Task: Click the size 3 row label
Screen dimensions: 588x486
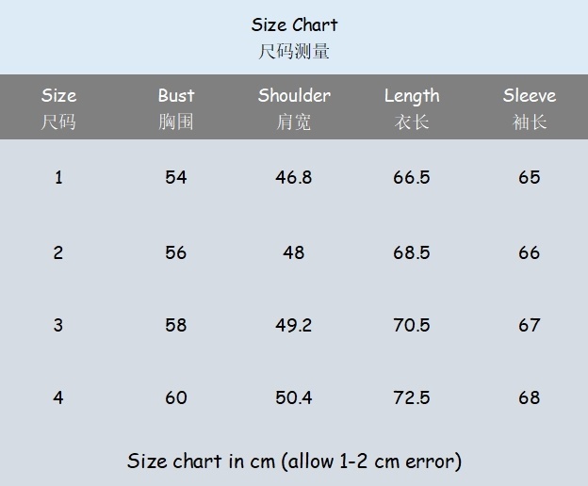Action: pyautogui.click(x=58, y=325)
